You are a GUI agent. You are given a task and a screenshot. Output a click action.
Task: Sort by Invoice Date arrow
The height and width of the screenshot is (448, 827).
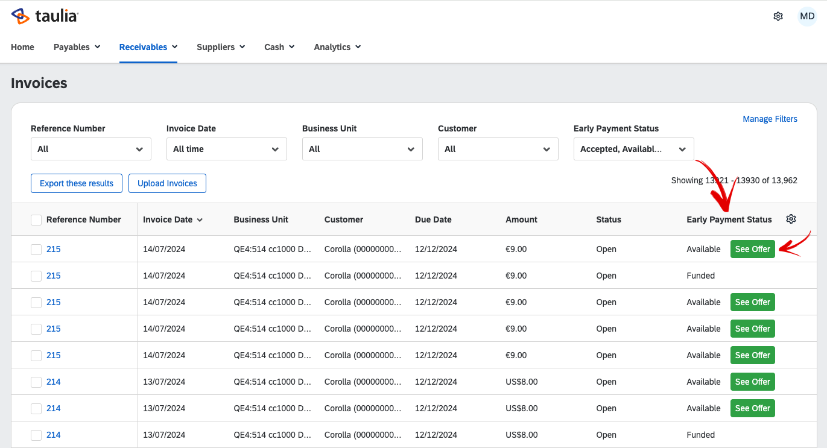pyautogui.click(x=200, y=220)
